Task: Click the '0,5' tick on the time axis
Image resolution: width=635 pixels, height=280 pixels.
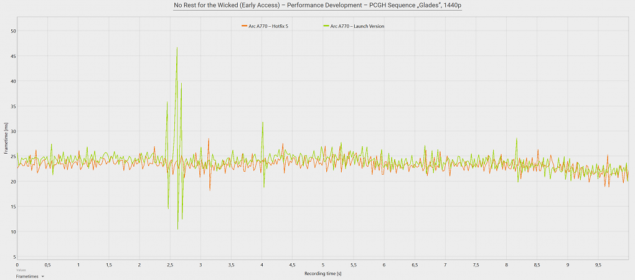Action: pyautogui.click(x=47, y=264)
